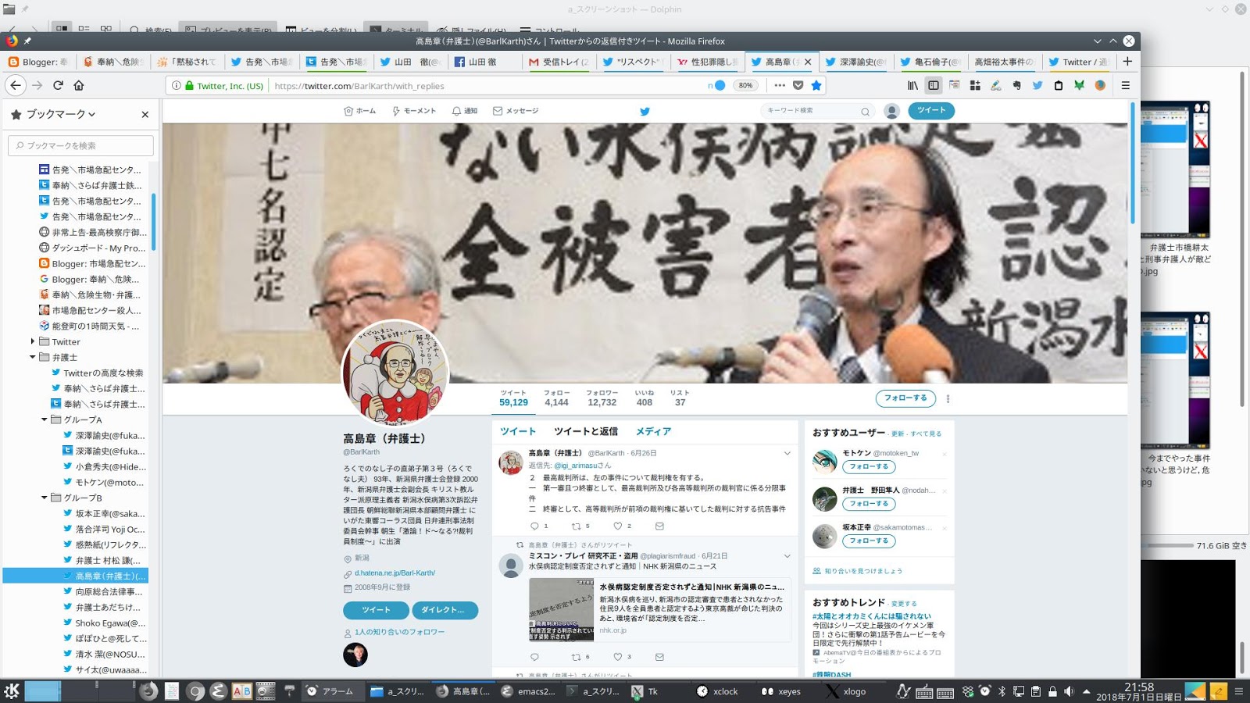Switch to the Blogger tab
Screen dimensions: 1250x703
38,62
